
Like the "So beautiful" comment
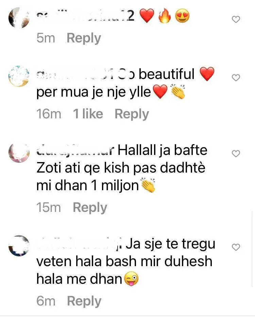(236, 78)
